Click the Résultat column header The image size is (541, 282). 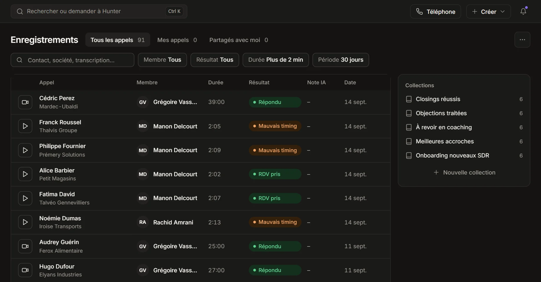point(259,83)
